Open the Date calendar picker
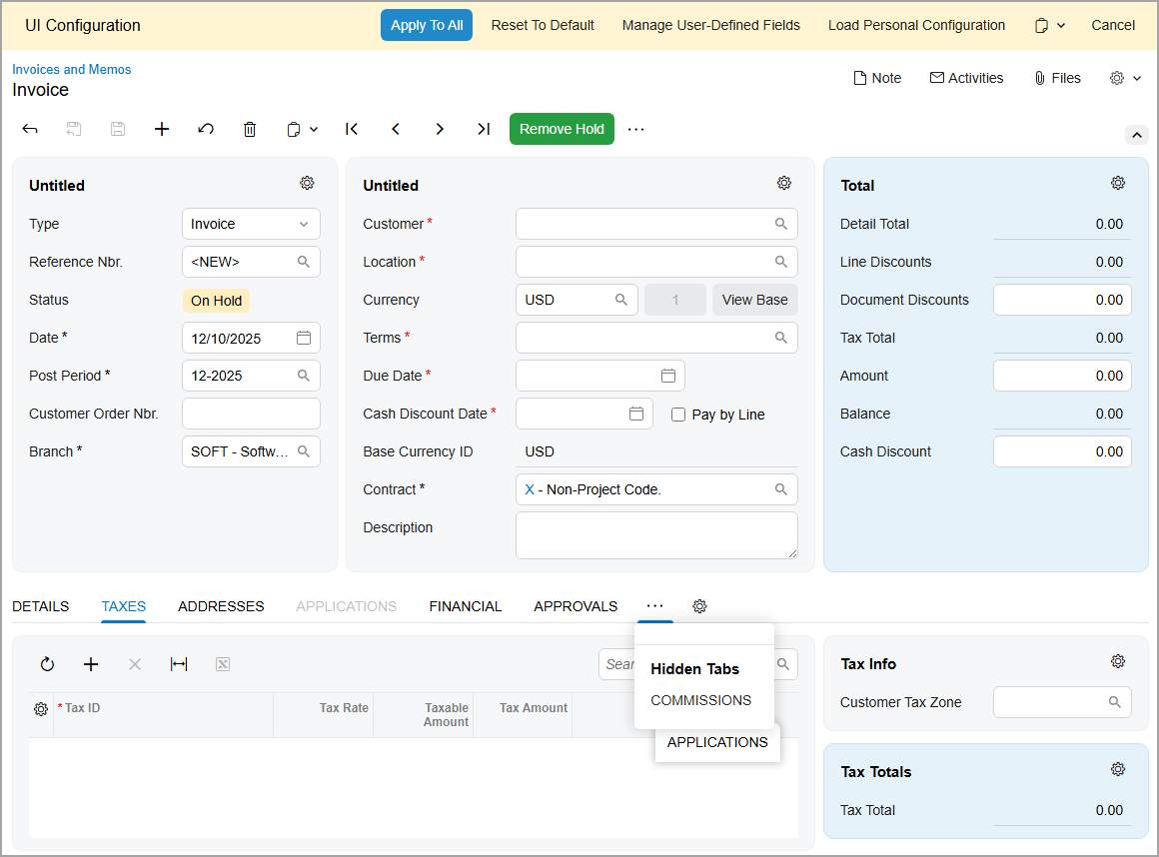The height and width of the screenshot is (857, 1159). click(304, 338)
